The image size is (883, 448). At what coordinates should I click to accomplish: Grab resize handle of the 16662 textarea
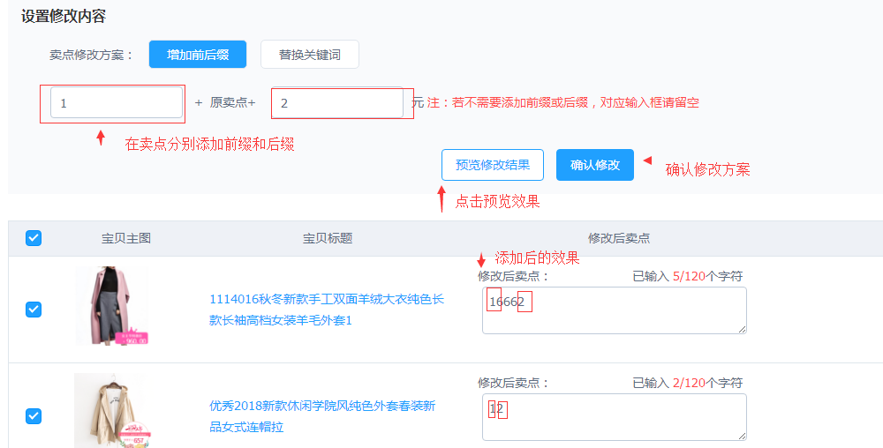pyautogui.click(x=742, y=329)
